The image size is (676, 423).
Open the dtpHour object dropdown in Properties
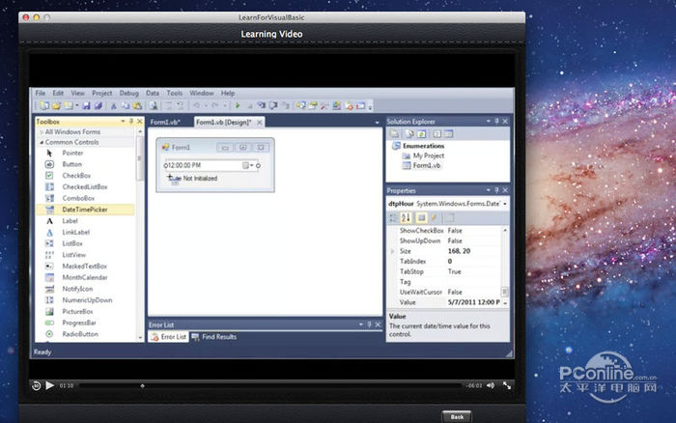[505, 204]
